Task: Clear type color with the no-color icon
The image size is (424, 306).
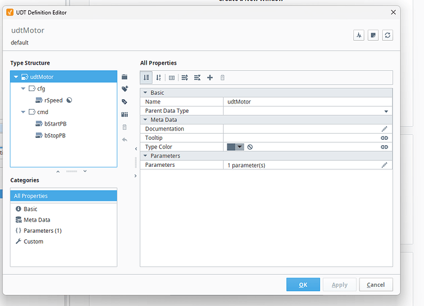Action: (250, 147)
